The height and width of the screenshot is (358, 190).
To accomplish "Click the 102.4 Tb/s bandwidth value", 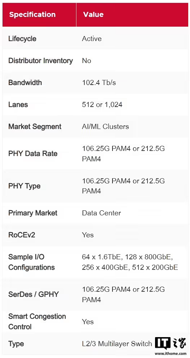I will [99, 83].
